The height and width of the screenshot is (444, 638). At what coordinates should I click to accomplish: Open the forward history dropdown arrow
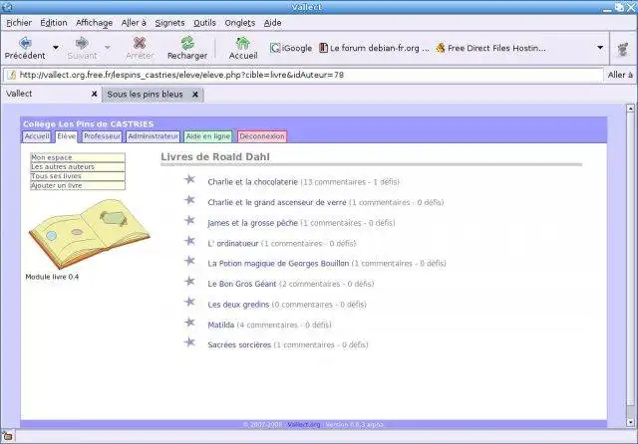108,48
